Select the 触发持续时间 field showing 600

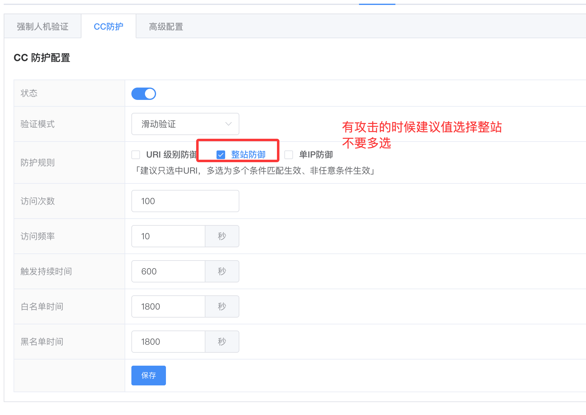click(168, 271)
